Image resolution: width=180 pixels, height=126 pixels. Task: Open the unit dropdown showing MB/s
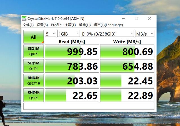pos(145,34)
